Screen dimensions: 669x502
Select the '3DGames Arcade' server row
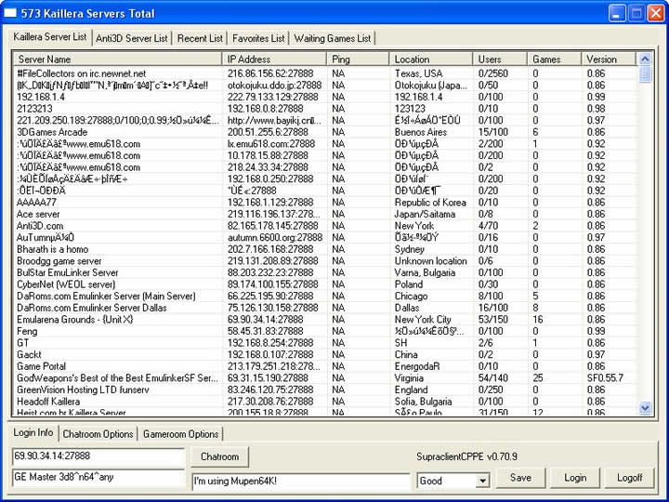click(x=324, y=132)
